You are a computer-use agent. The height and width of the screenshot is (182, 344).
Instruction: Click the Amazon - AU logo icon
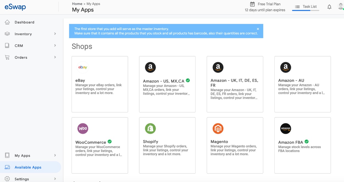[x=286, y=67]
